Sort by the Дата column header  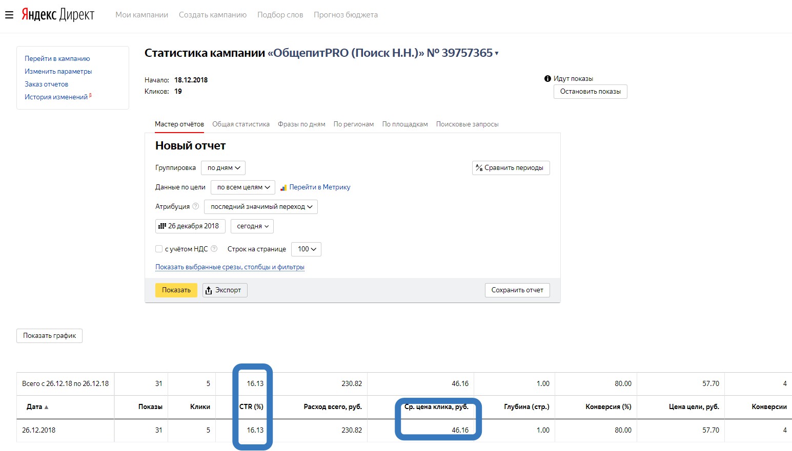(37, 407)
